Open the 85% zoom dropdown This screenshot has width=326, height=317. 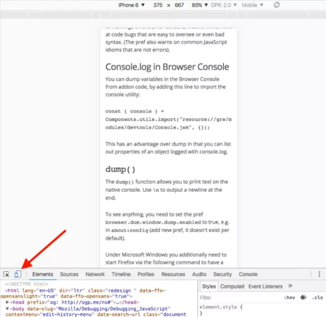tap(200, 5)
